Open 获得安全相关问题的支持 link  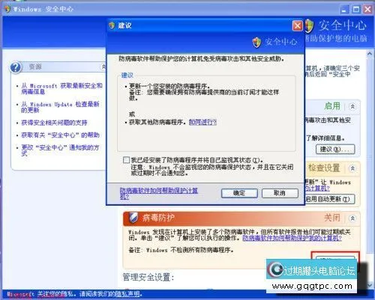[54, 123]
